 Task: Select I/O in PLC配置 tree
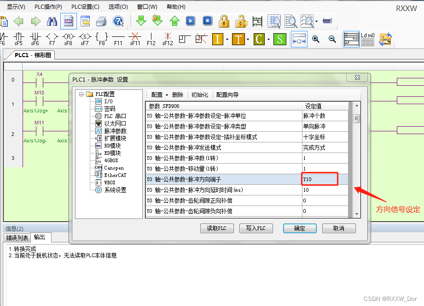108,101
